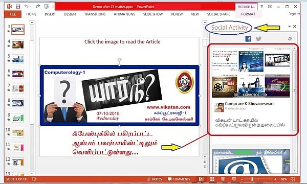
Task: Select slide 9 thumbnail
Action: [x=18, y=118]
